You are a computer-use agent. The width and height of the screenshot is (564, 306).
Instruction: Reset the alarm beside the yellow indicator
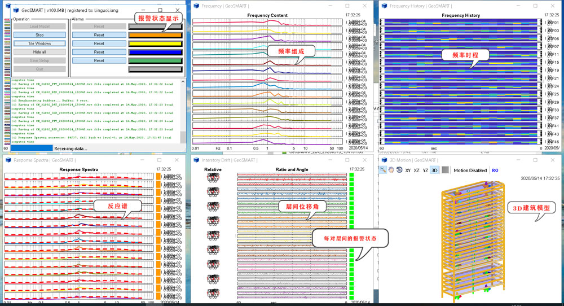coord(99,43)
